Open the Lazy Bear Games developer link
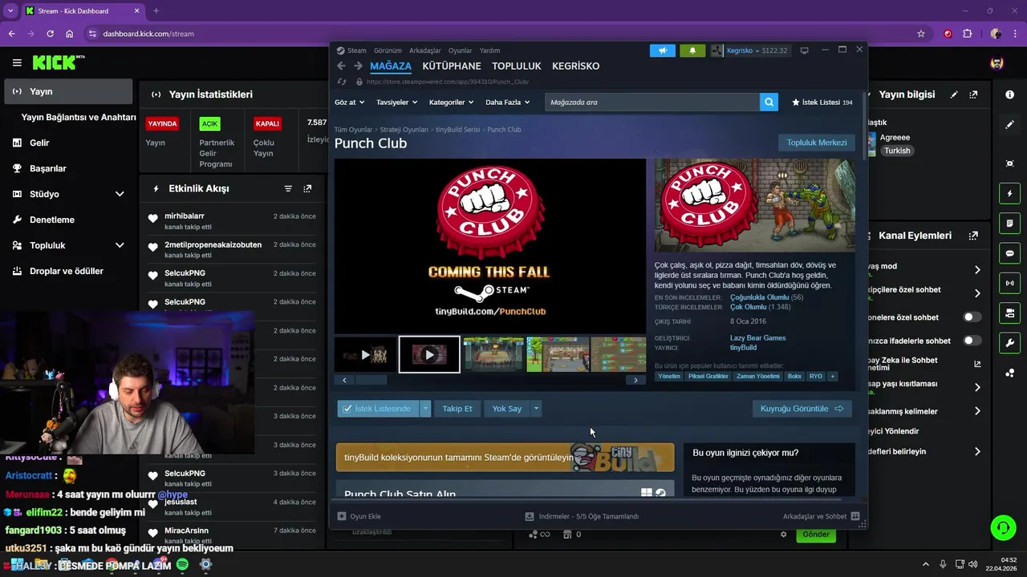 pyautogui.click(x=757, y=338)
